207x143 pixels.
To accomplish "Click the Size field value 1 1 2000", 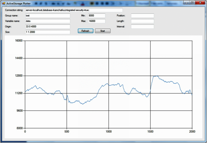I will coord(48,32).
